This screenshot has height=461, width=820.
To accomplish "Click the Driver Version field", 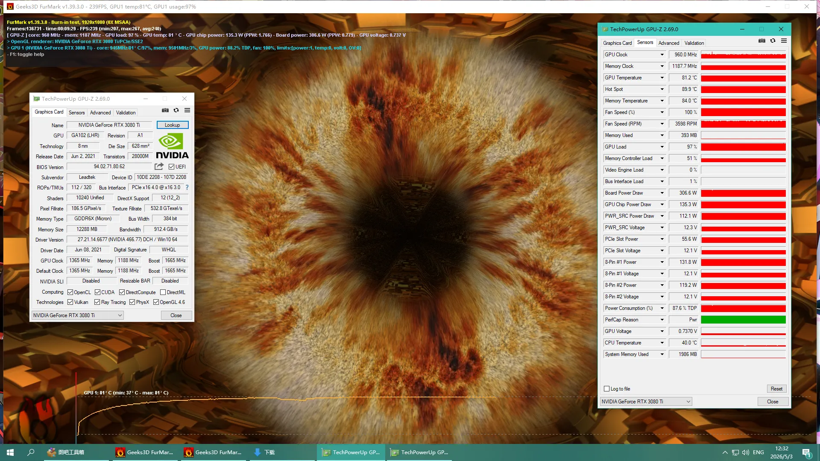I will click(127, 239).
